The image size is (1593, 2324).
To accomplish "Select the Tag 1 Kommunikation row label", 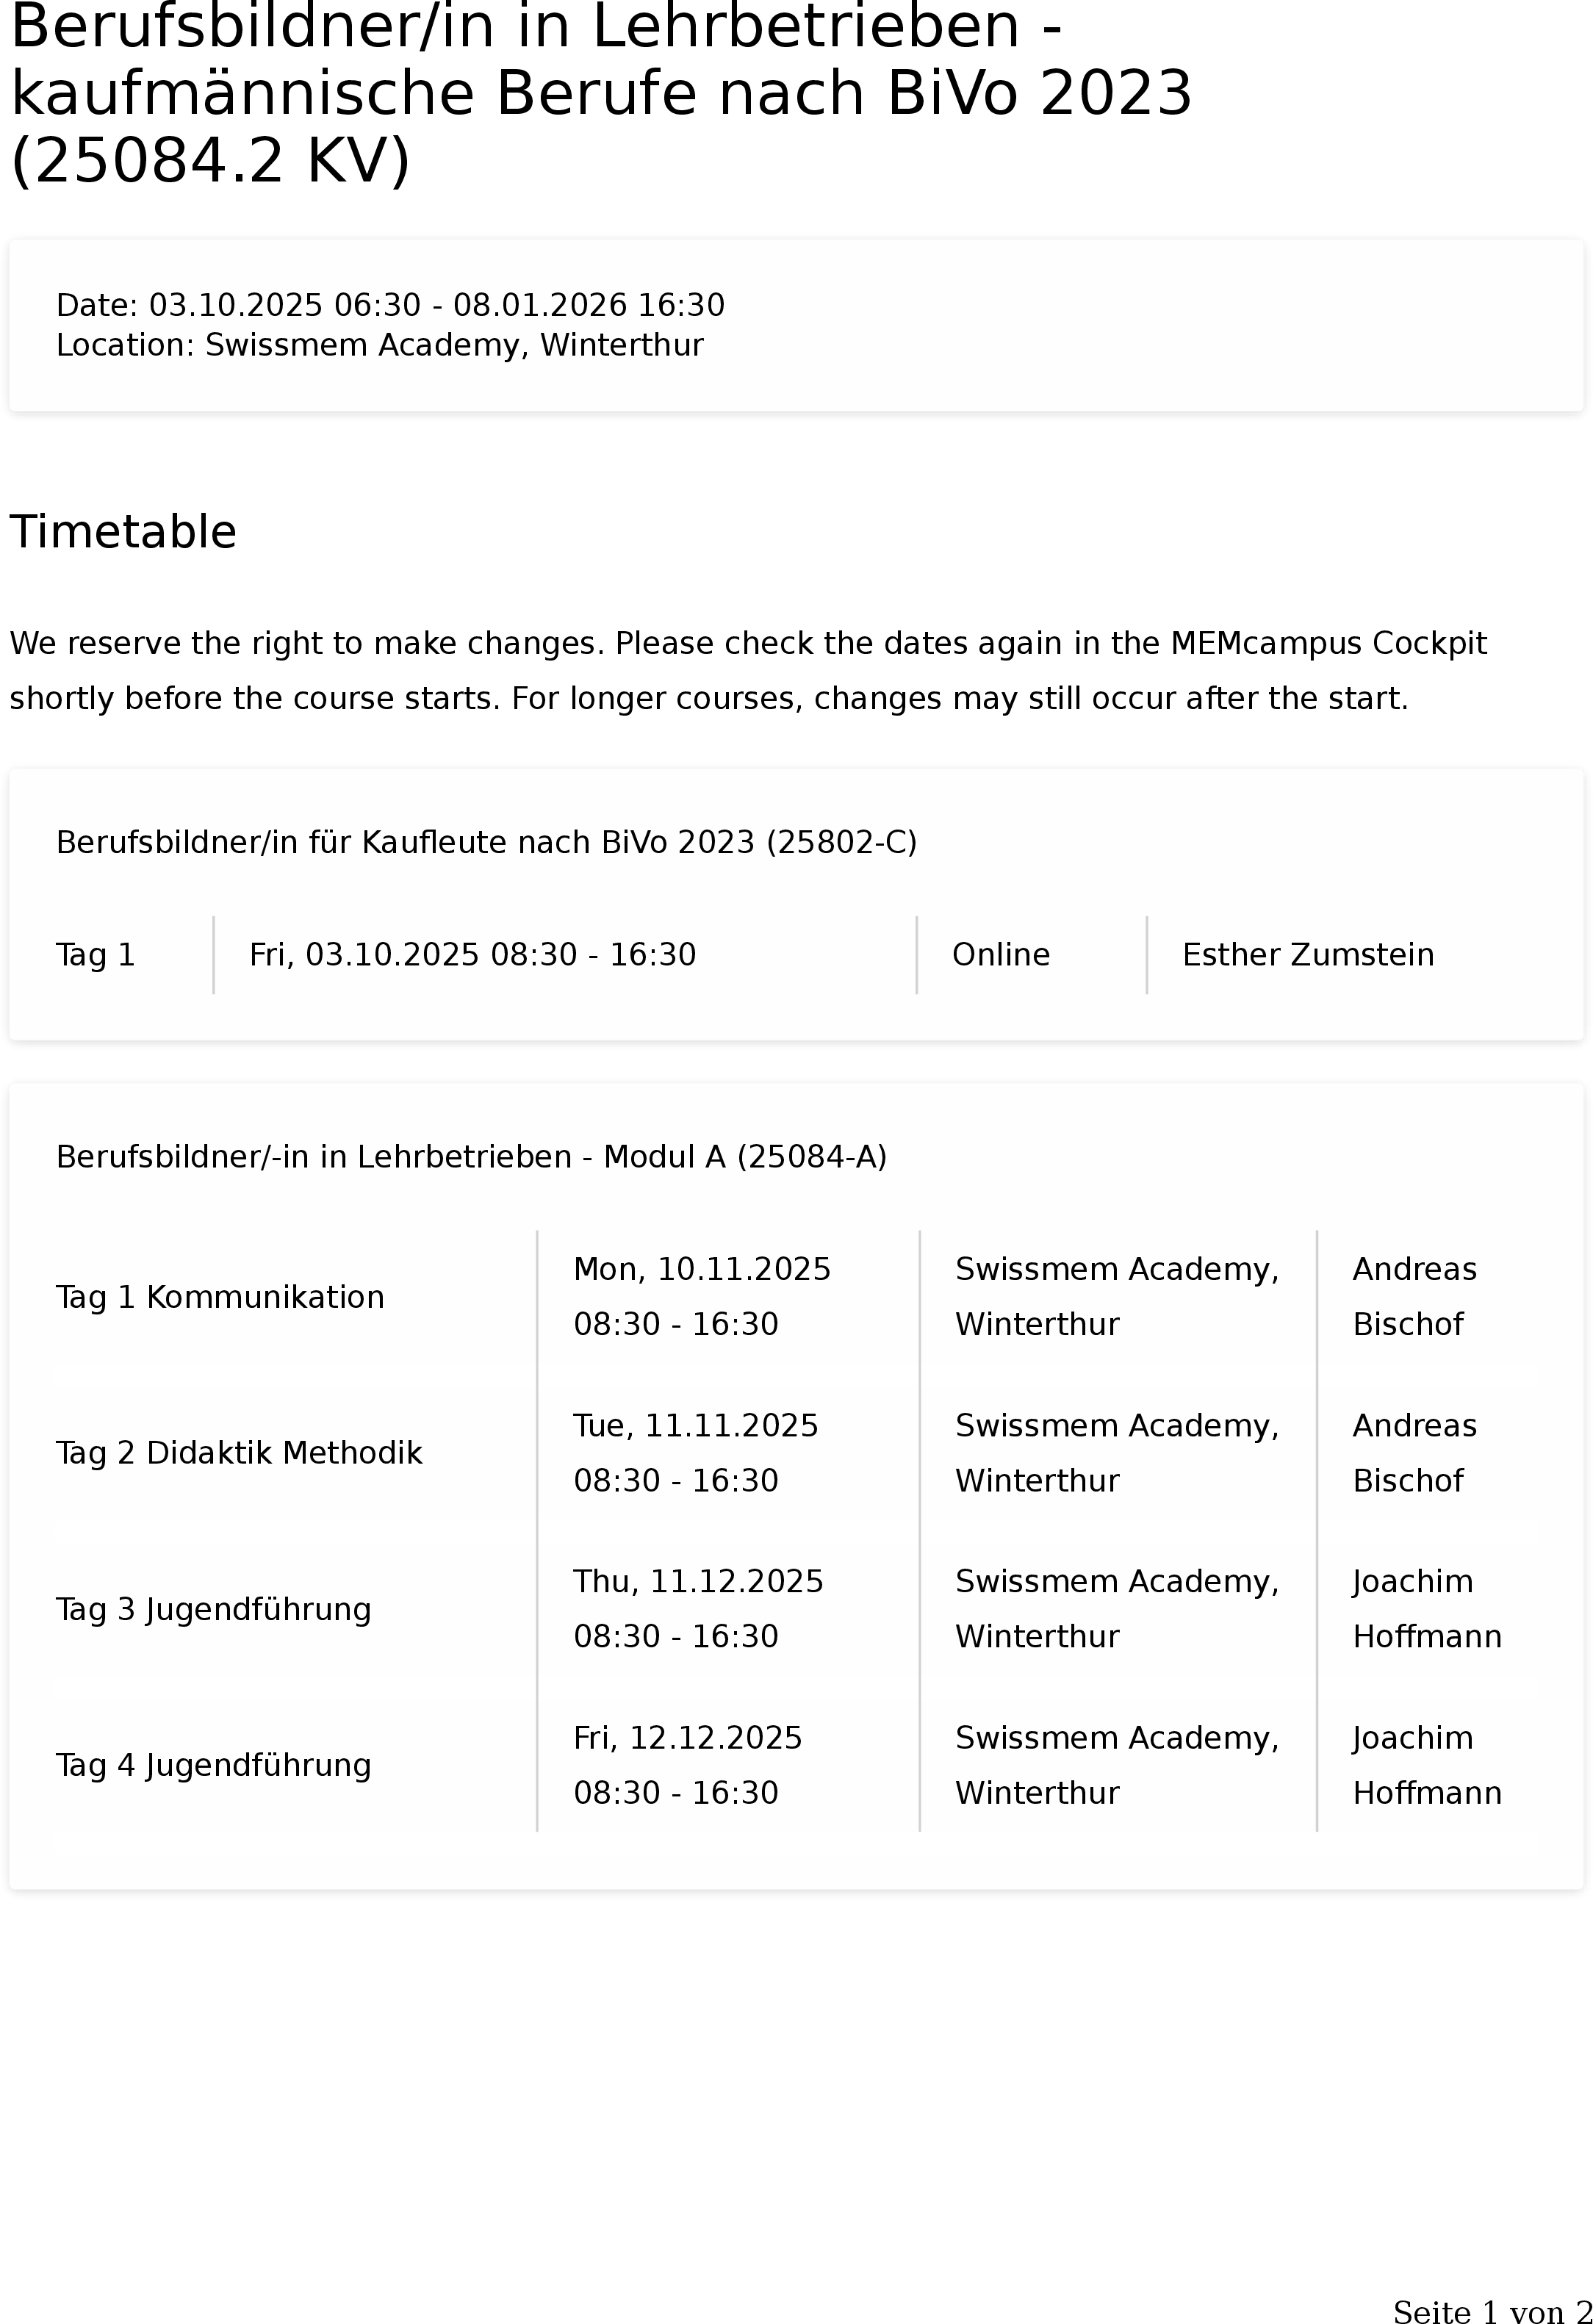I will 220,1297.
